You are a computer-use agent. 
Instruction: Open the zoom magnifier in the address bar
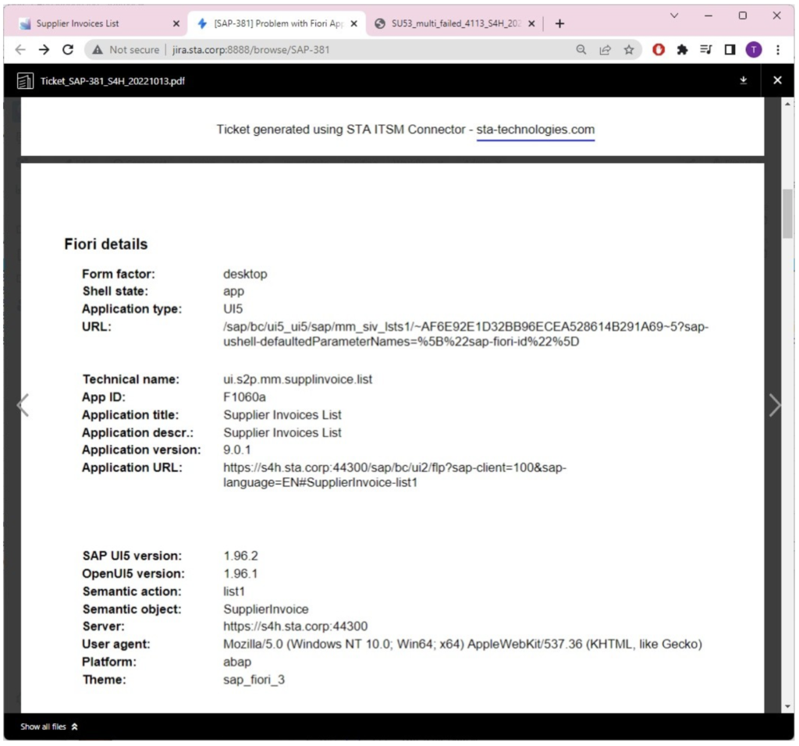[x=581, y=49]
